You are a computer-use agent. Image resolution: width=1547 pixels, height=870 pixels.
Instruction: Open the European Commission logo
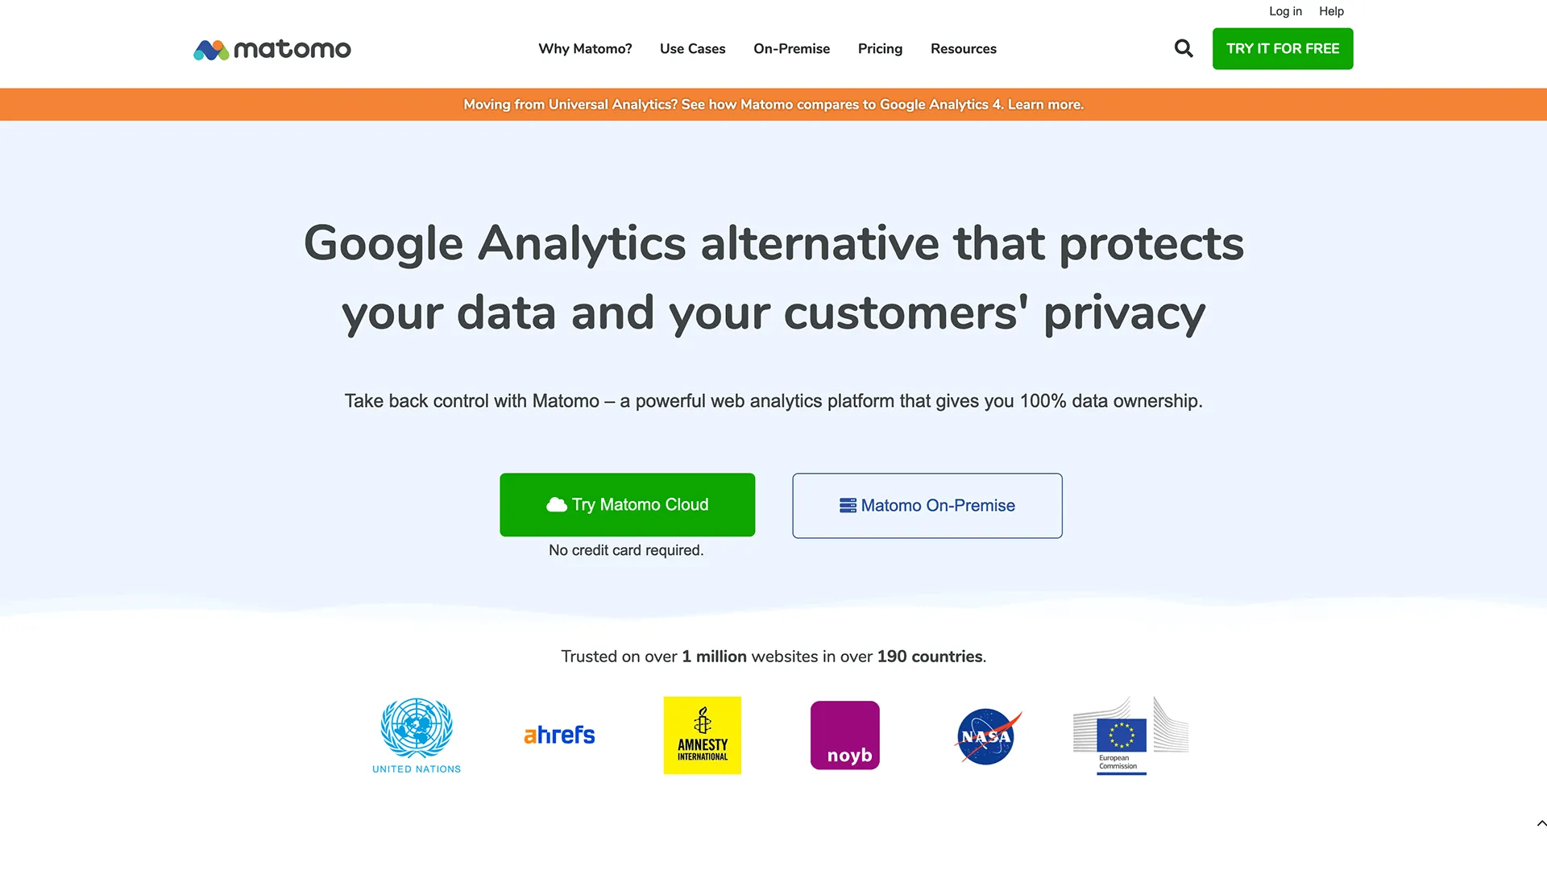[1130, 735]
